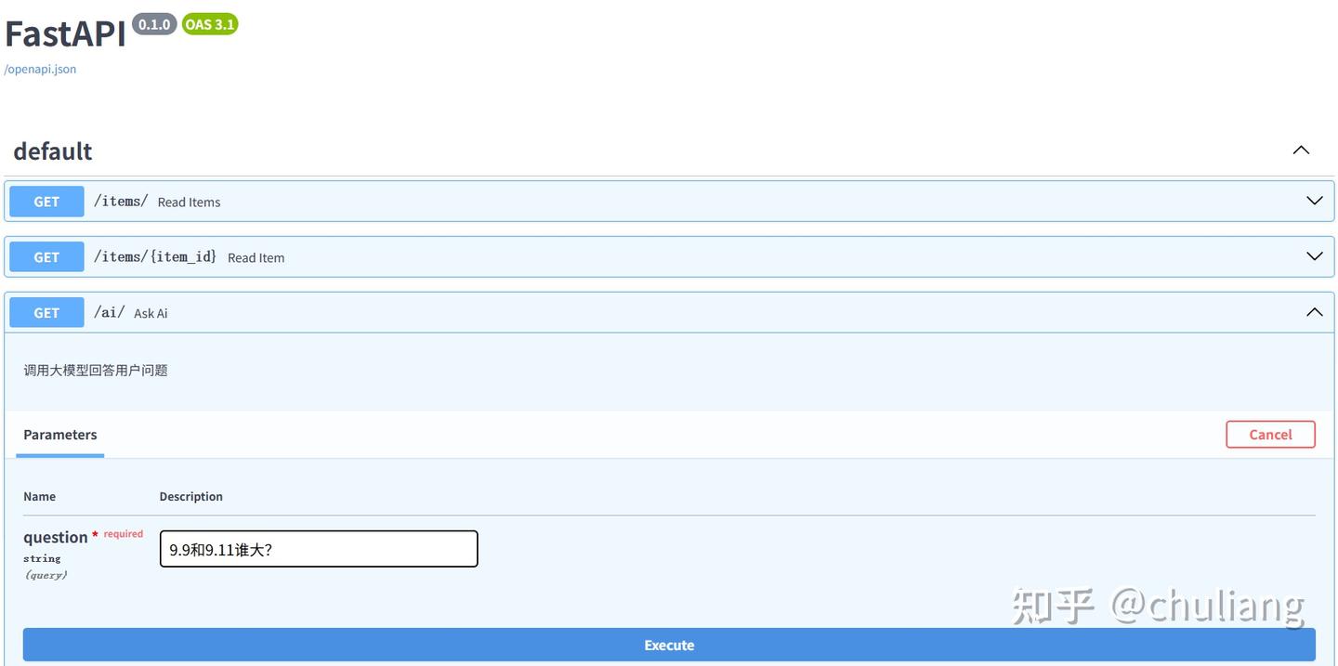Click the endpoint description text about 大模型
Image resolution: width=1338 pixels, height=666 pixels.
point(96,369)
